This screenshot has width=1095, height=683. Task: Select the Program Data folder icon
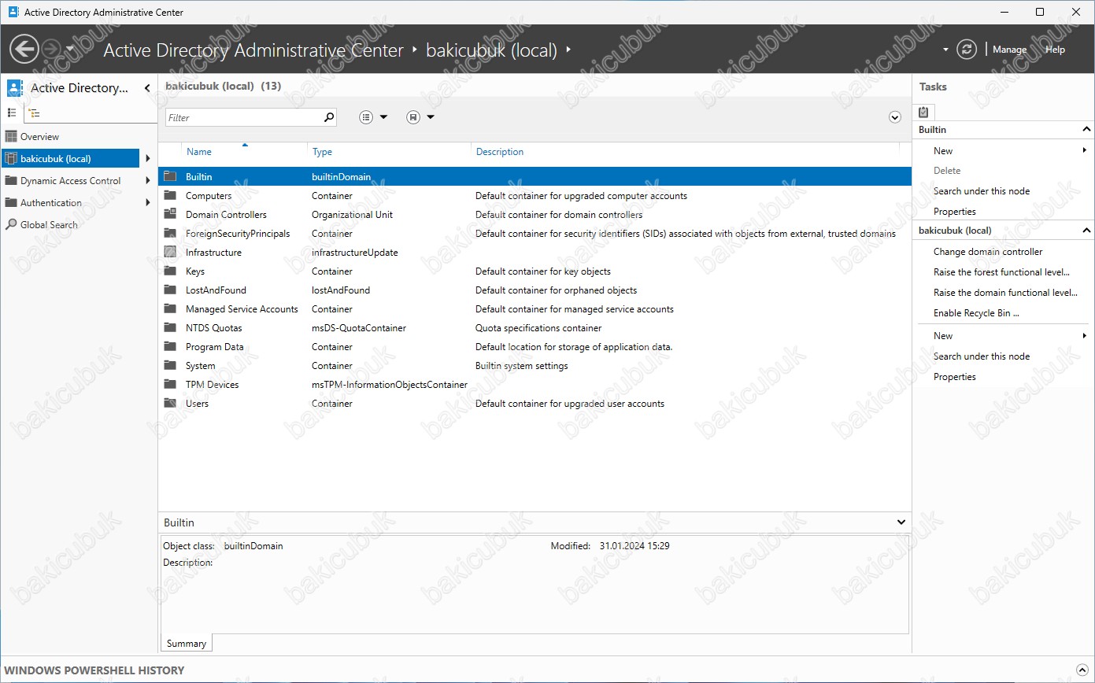[x=170, y=347]
